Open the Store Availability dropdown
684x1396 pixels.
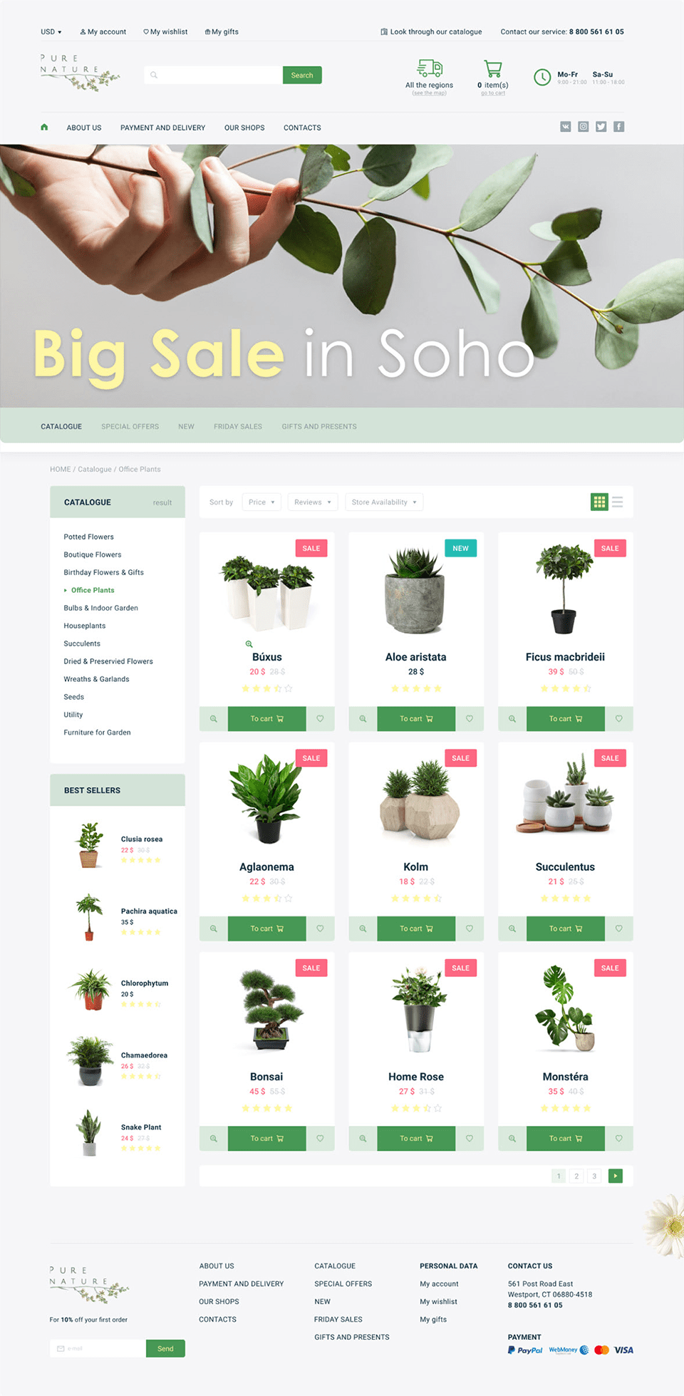coord(383,502)
